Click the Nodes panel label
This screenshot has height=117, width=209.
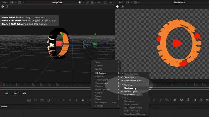(x=4, y=106)
